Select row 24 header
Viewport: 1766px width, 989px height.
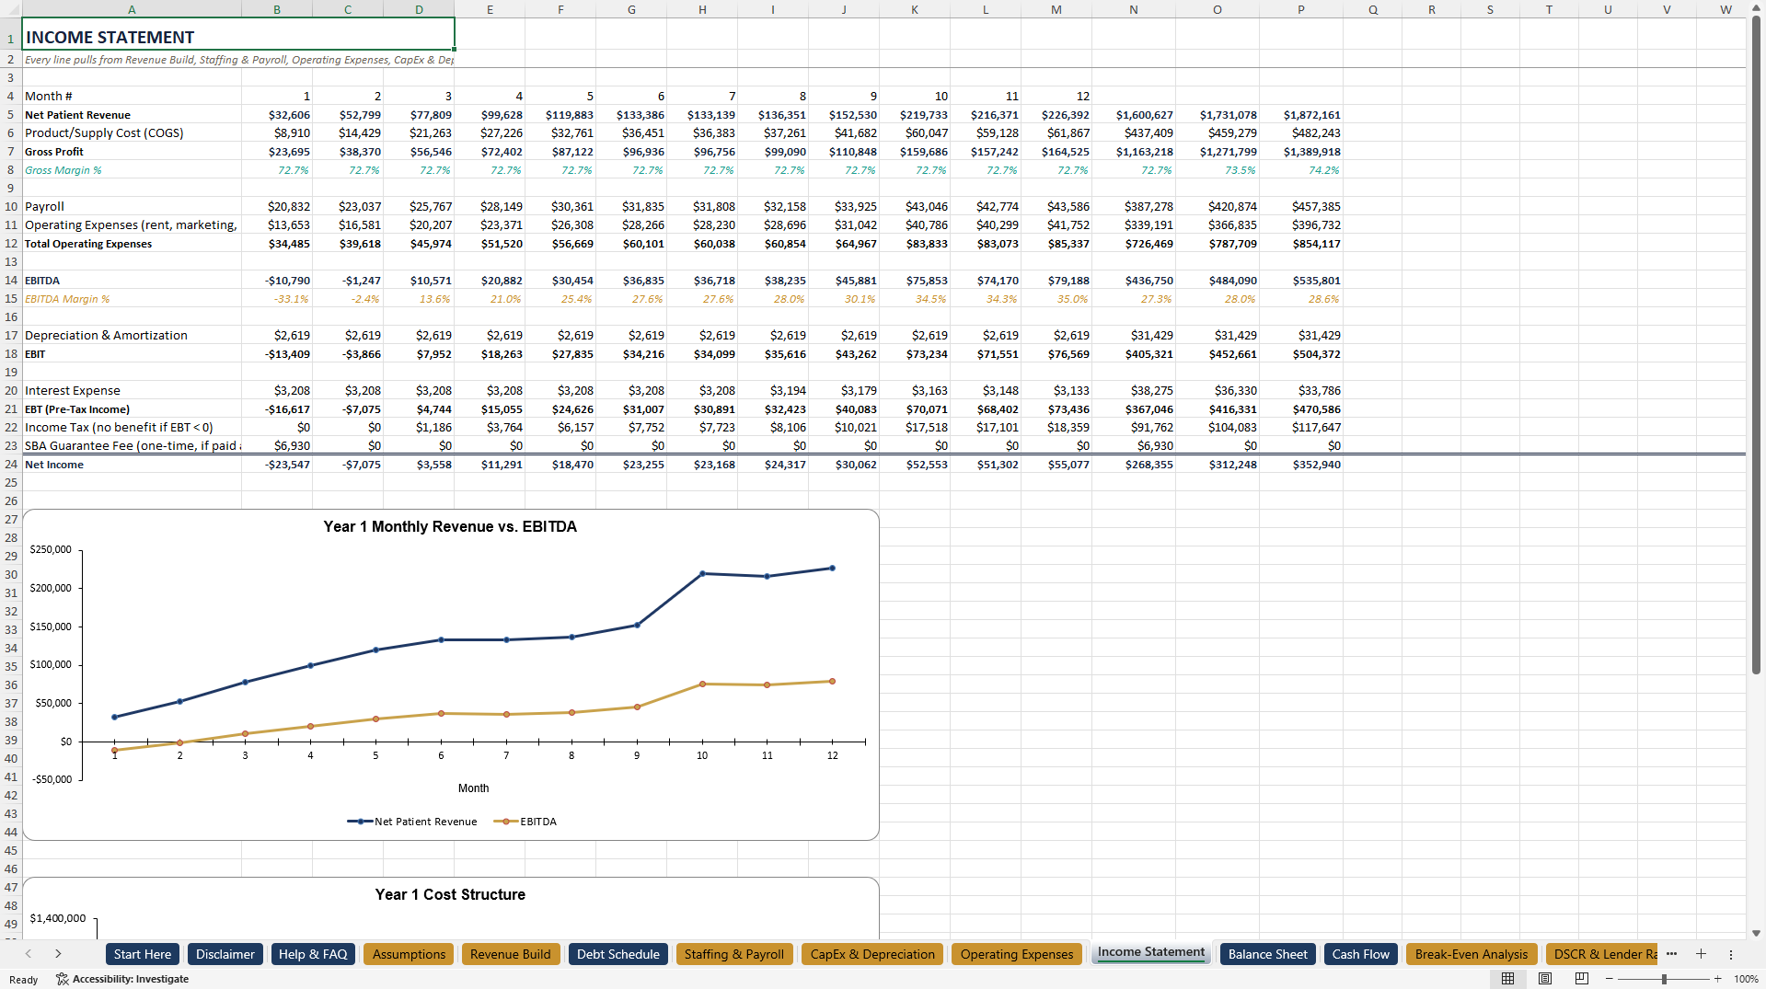click(x=11, y=464)
